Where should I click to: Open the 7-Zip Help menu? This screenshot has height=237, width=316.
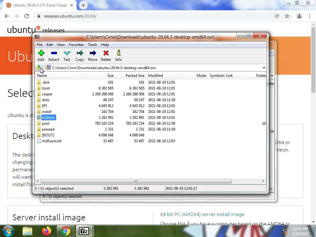(105, 45)
